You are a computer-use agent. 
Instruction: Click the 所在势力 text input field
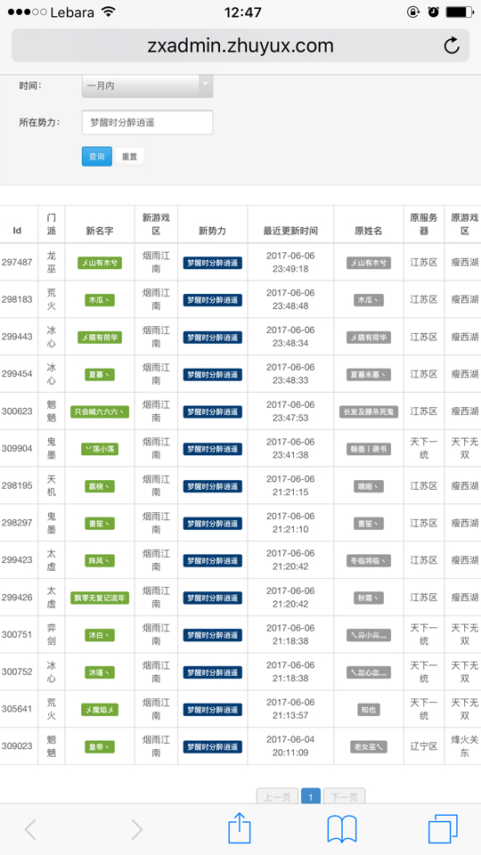click(147, 123)
